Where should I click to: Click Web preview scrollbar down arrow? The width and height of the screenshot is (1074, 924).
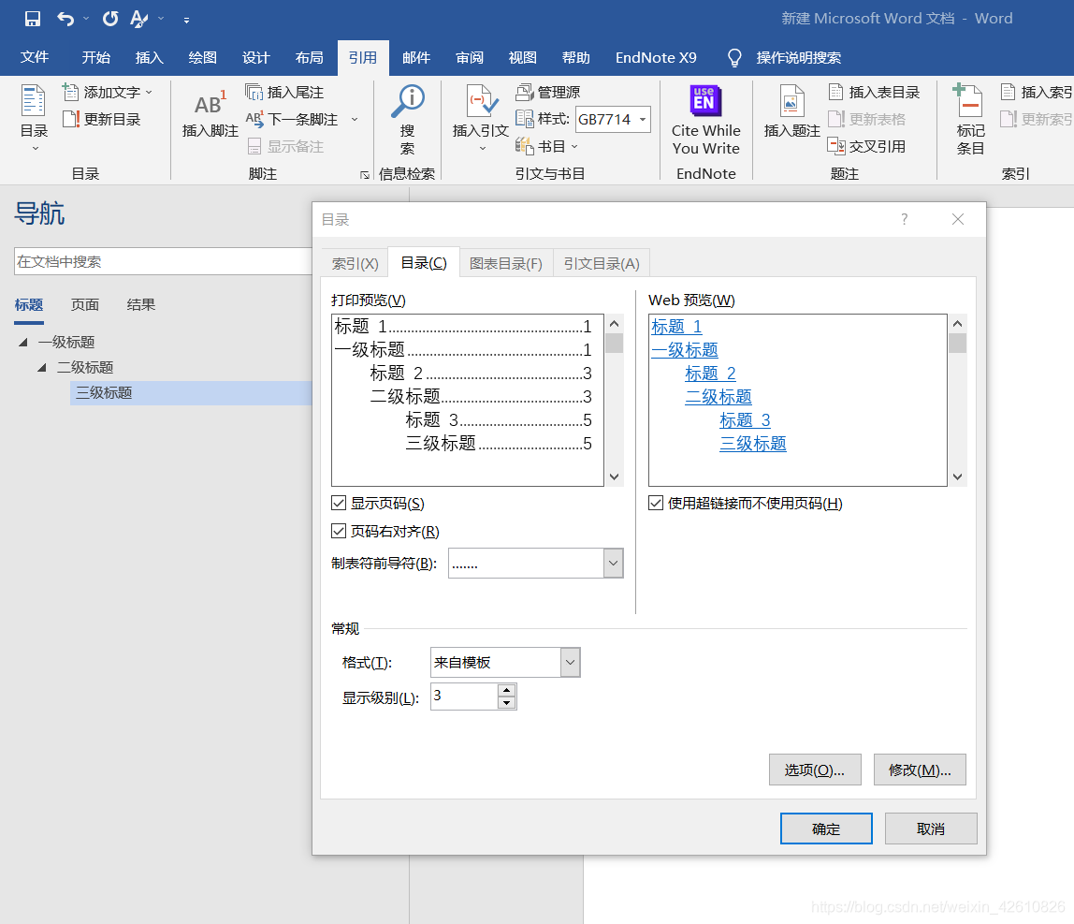coord(958,477)
